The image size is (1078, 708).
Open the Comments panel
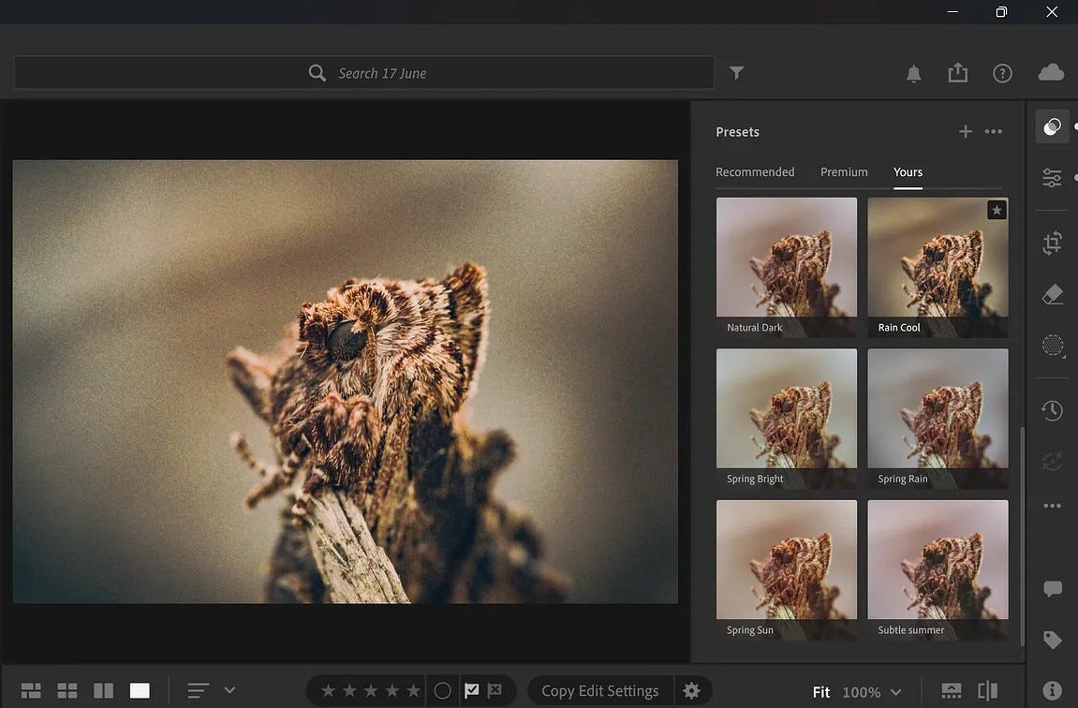[1052, 589]
